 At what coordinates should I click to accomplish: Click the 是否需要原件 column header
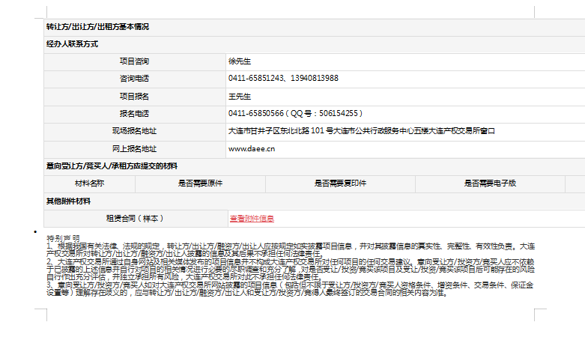200,183
